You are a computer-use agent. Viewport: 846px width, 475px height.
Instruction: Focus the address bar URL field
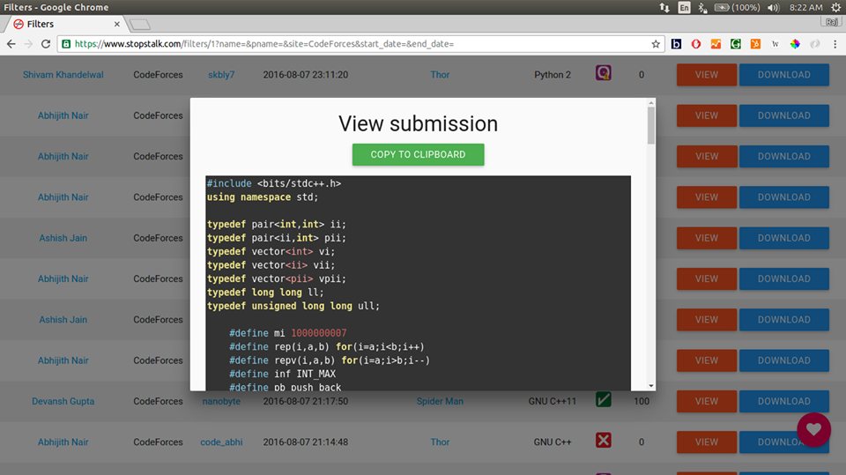[x=361, y=44]
